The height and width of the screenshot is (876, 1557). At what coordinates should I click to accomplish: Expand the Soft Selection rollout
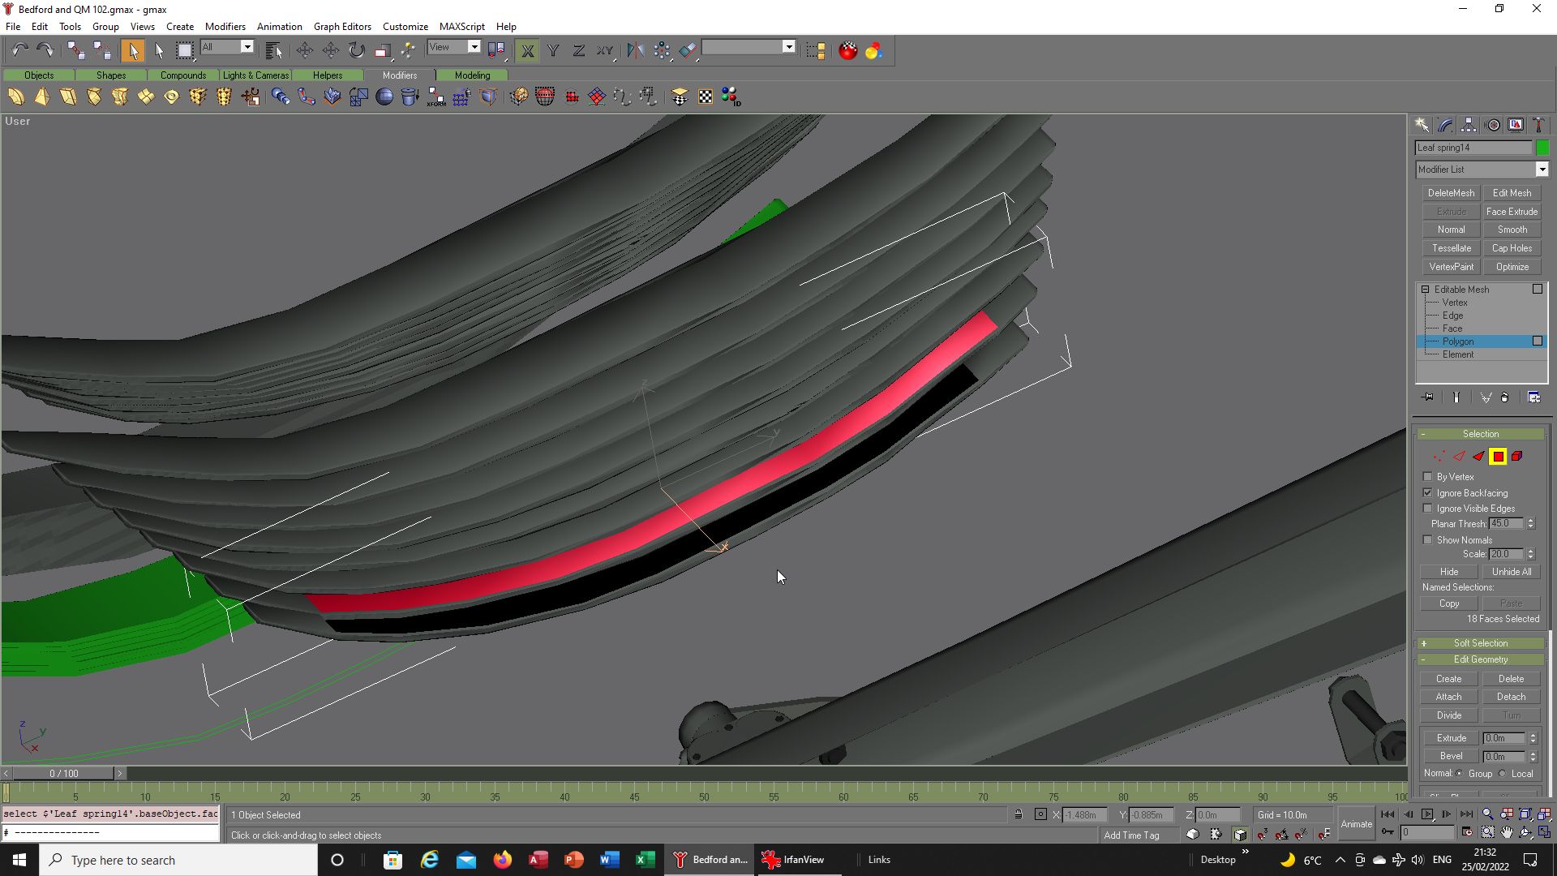coord(1481,643)
